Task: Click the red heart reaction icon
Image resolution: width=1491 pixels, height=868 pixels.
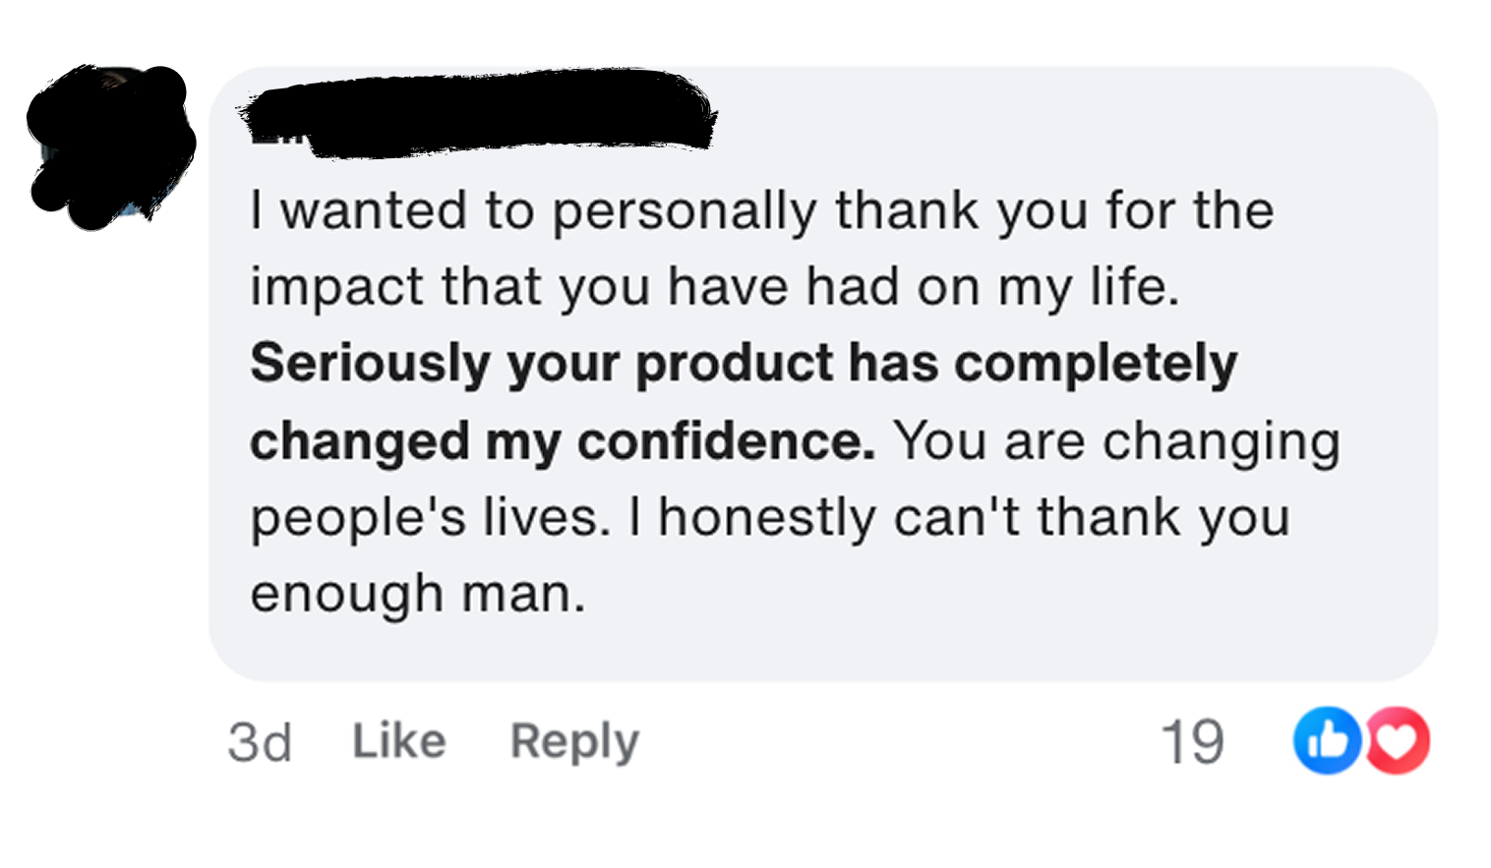Action: point(1399,740)
